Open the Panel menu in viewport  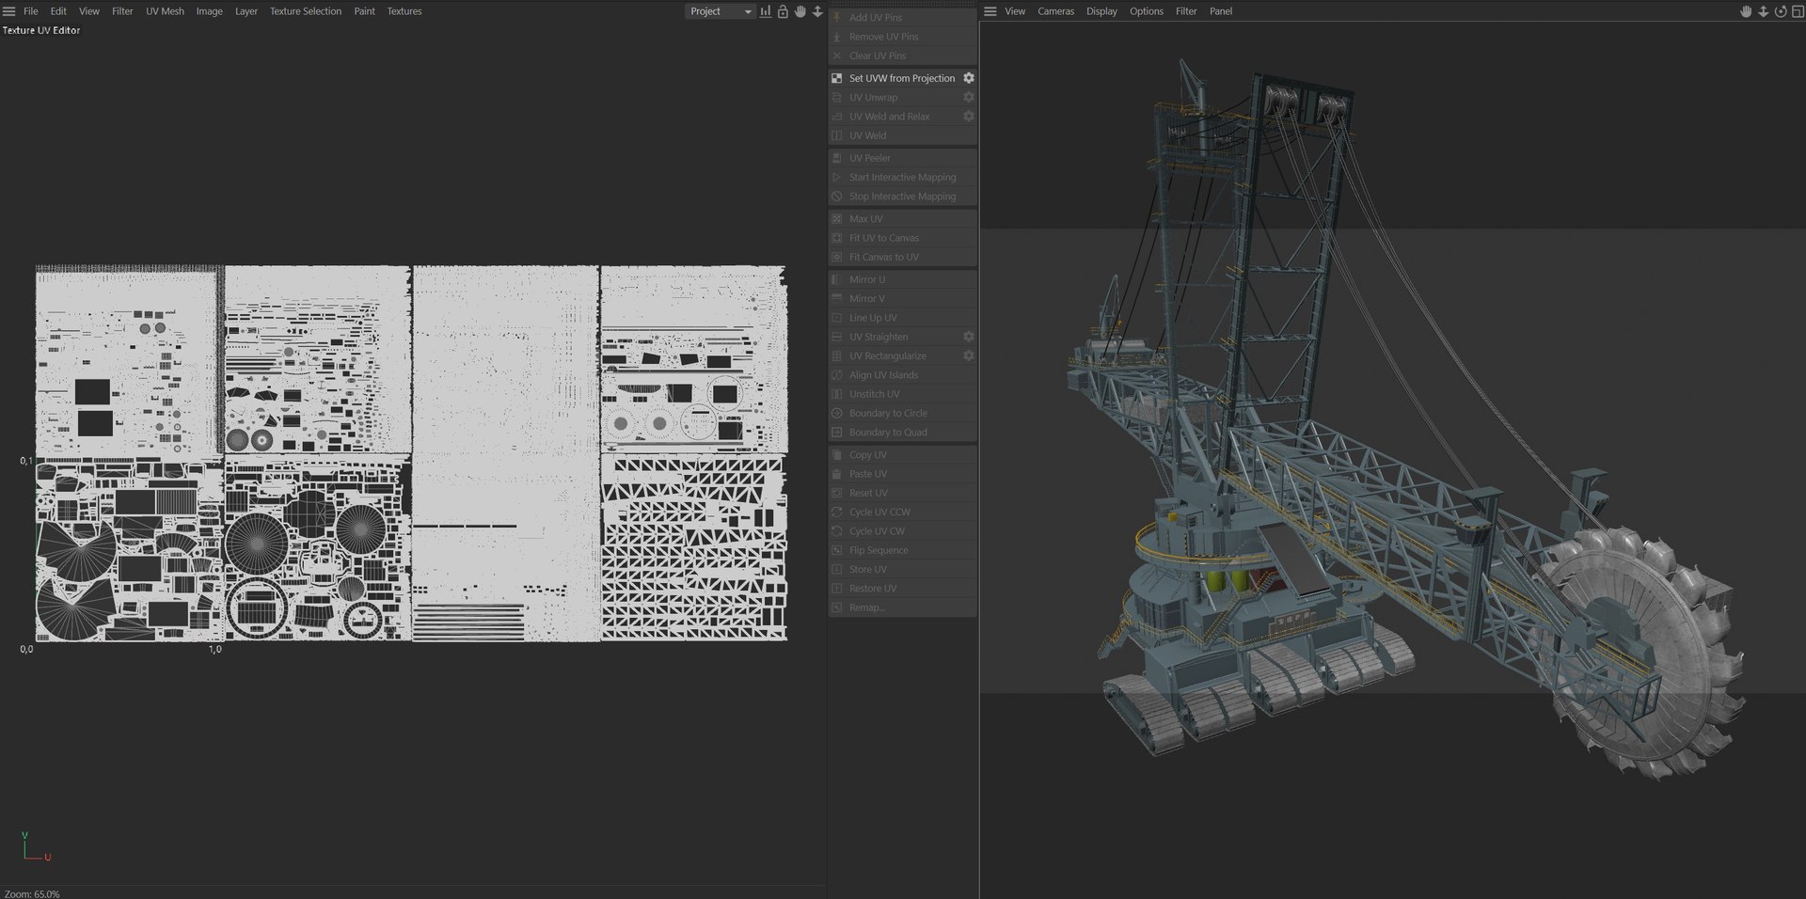tap(1221, 11)
